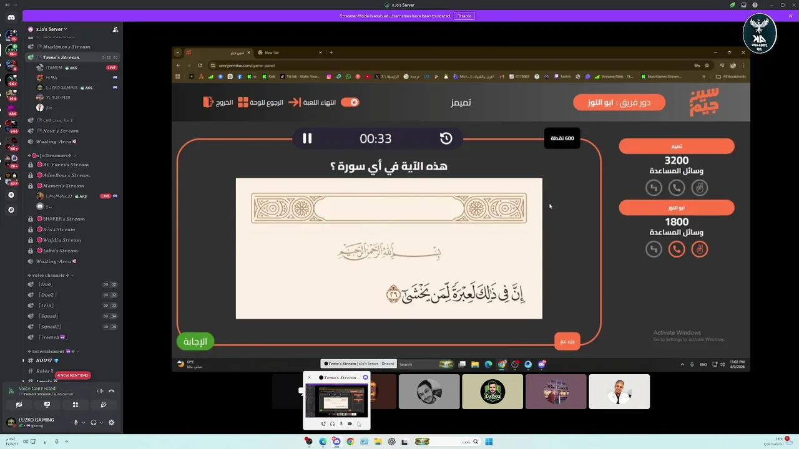Image resolution: width=799 pixels, height=449 pixels.
Task: Use تميم team's swap lifeline
Action: coord(654,187)
